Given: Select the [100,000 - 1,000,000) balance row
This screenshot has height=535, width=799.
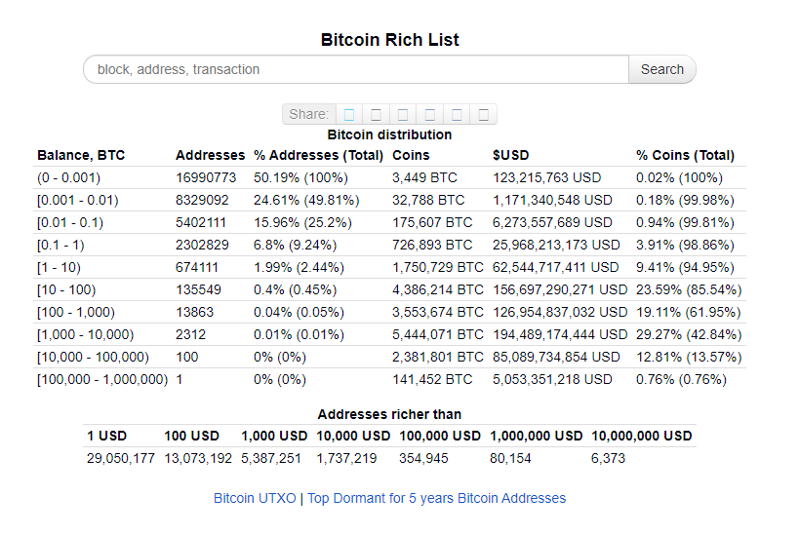Looking at the screenshot, I should point(390,379).
